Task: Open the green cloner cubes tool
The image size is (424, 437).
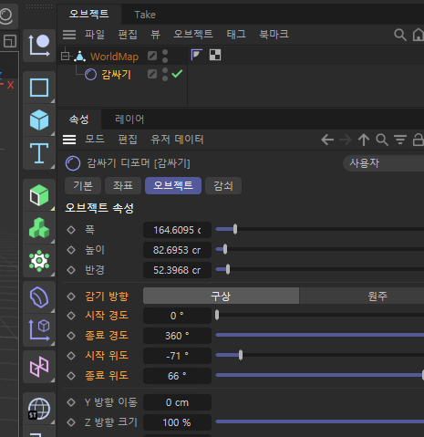Action: pyautogui.click(x=39, y=228)
